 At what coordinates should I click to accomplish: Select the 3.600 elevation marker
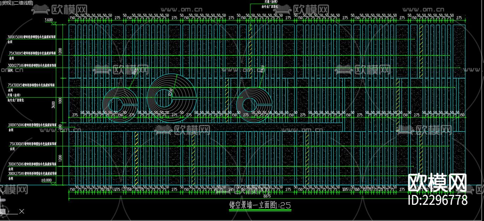point(48,20)
